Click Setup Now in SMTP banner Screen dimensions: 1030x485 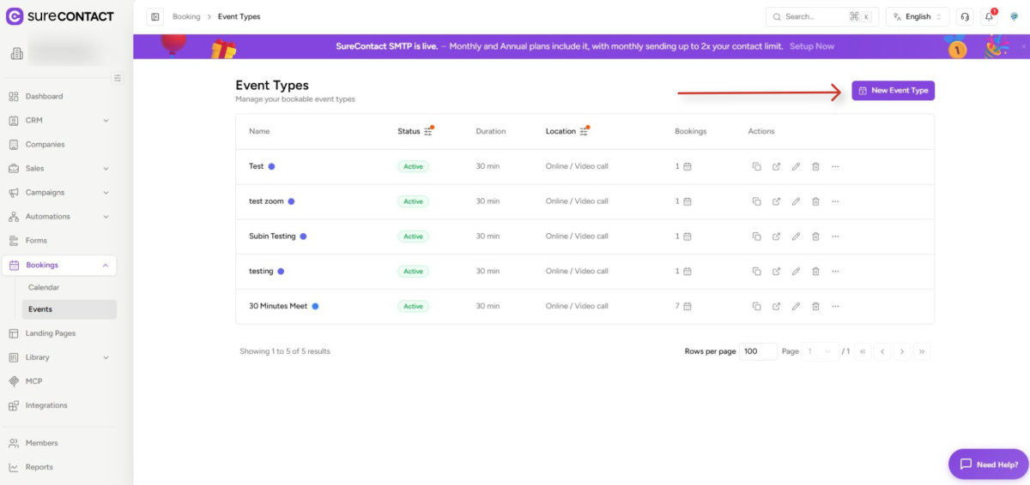pos(812,46)
